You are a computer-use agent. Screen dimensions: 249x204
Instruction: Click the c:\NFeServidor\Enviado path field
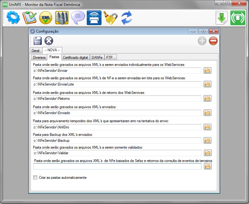point(117,113)
